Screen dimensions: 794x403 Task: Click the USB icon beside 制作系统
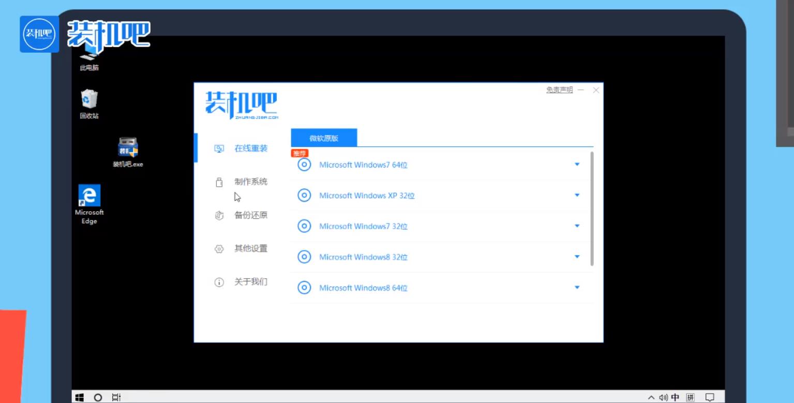(219, 182)
